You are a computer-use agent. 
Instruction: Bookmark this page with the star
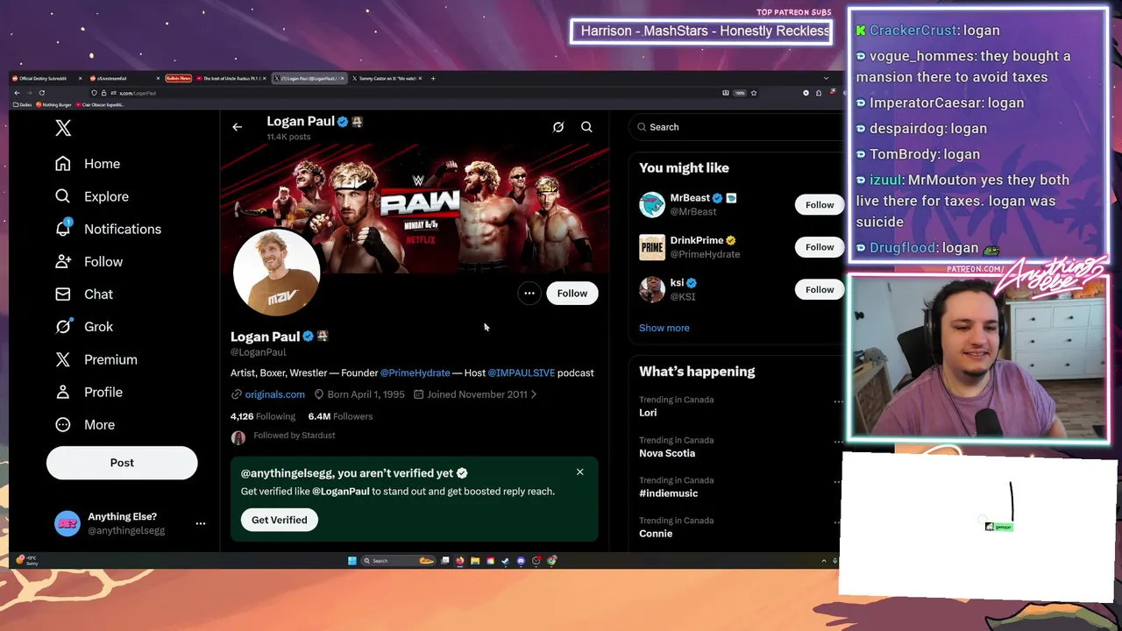753,93
